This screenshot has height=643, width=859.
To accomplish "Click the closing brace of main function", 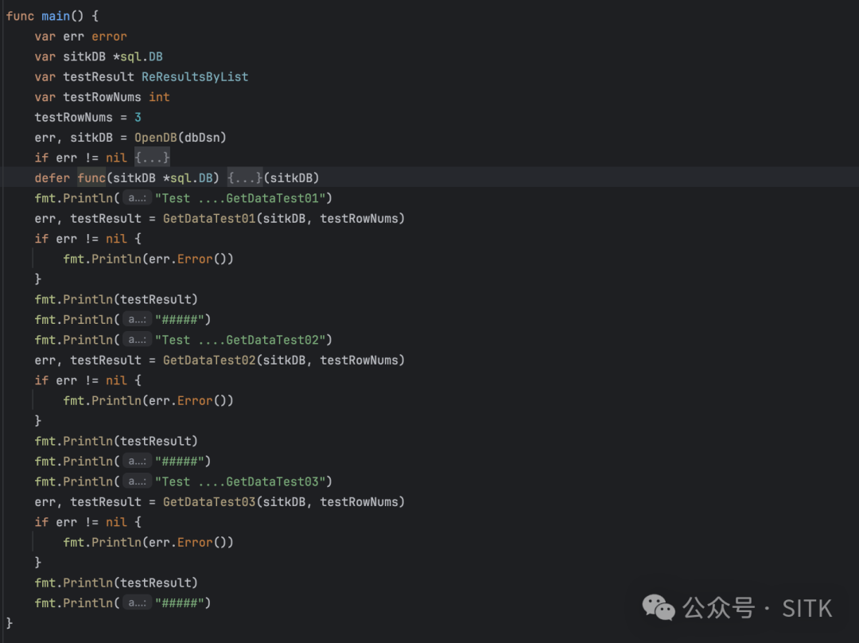I will pyautogui.click(x=10, y=622).
